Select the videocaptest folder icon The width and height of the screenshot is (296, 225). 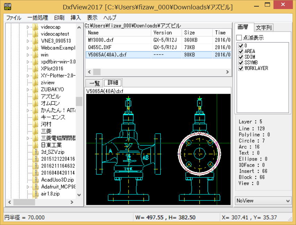(x=35, y=34)
